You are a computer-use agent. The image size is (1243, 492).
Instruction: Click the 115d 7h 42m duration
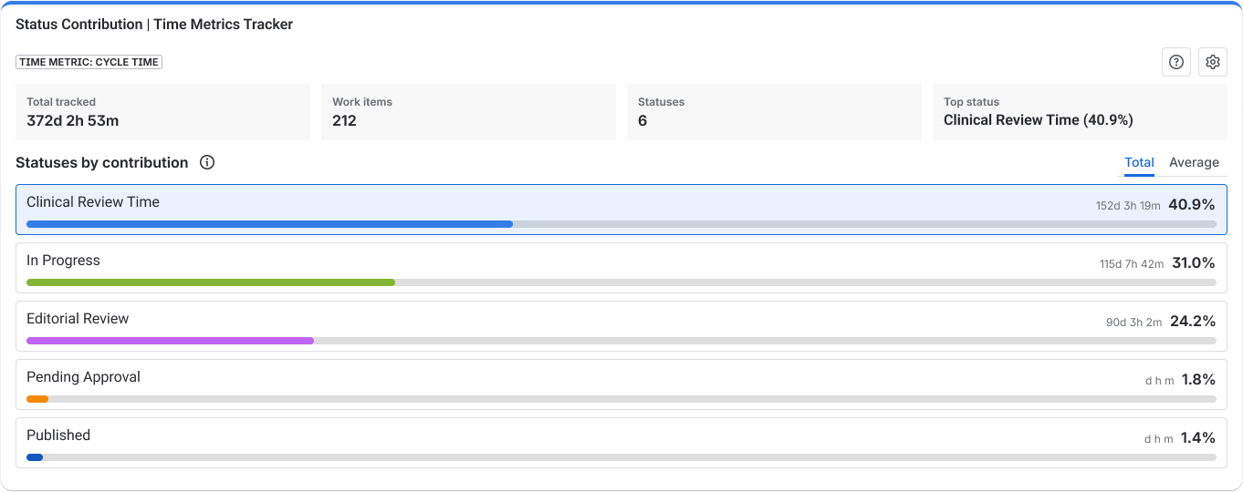pyautogui.click(x=1132, y=264)
